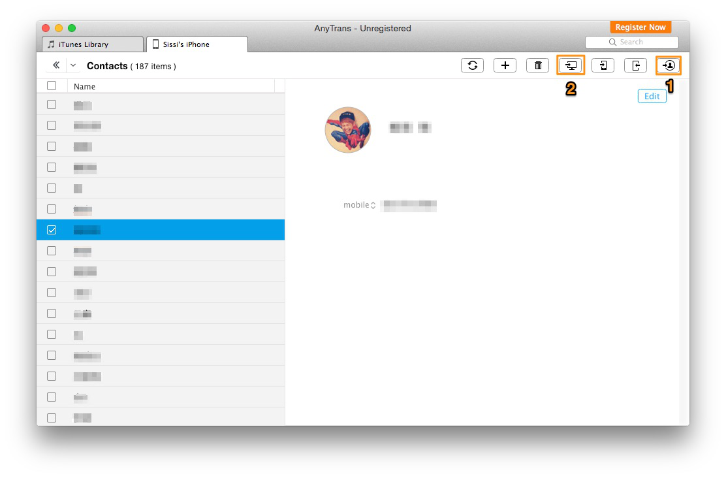Edit the displayed contact
726x478 pixels.
click(652, 96)
